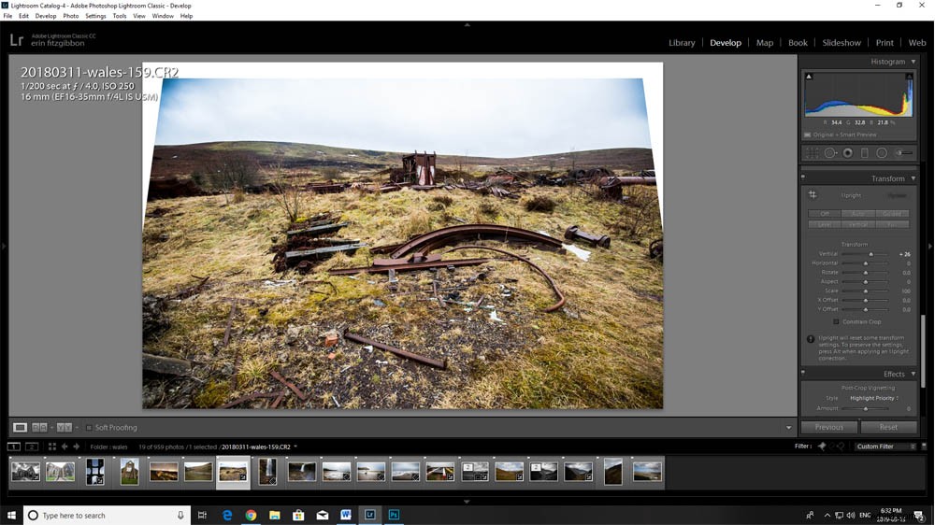Open Custom Filter dropdown

885,447
